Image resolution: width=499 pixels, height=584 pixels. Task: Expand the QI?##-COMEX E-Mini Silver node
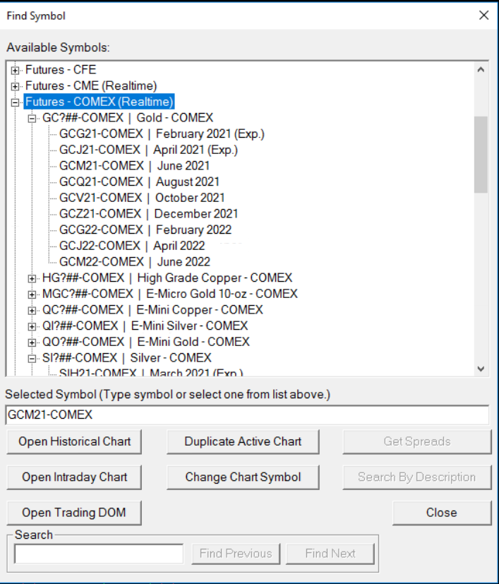point(32,326)
